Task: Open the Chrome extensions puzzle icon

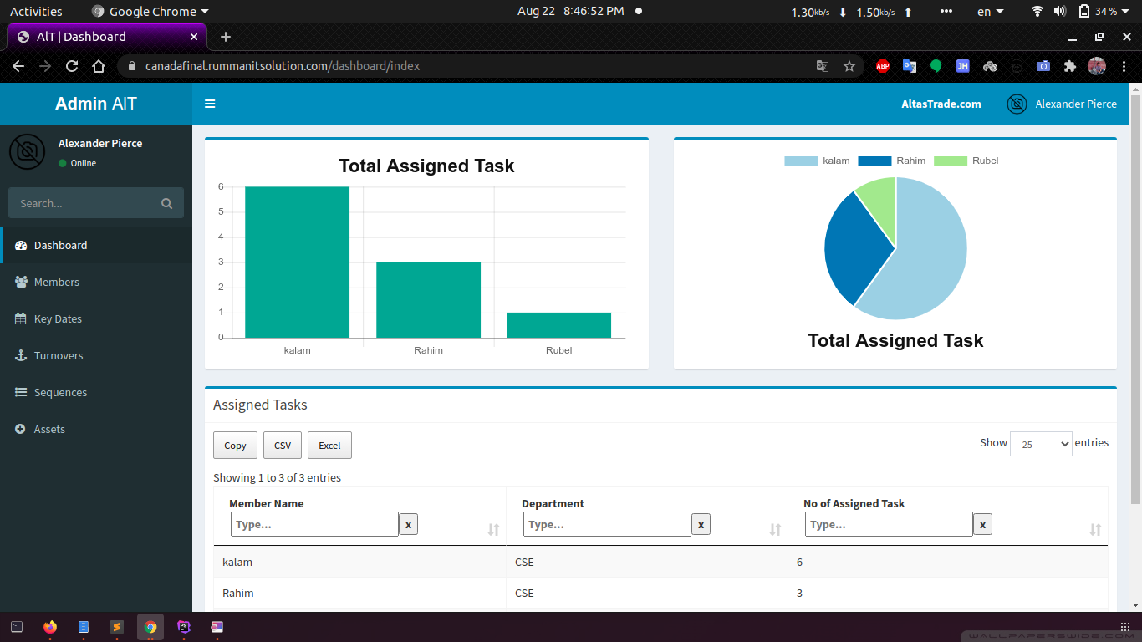Action: [1069, 66]
